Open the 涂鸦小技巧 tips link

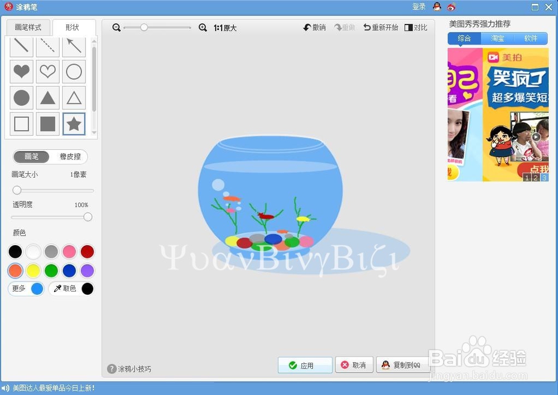click(x=134, y=368)
